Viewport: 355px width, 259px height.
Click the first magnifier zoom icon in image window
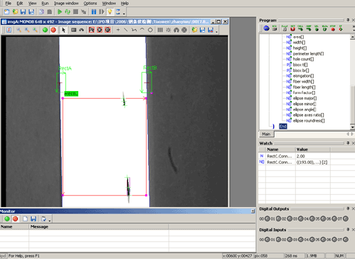(18, 30)
